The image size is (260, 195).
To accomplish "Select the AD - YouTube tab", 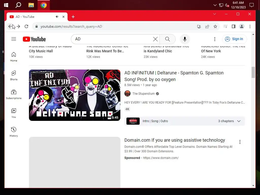I will click(37, 17).
